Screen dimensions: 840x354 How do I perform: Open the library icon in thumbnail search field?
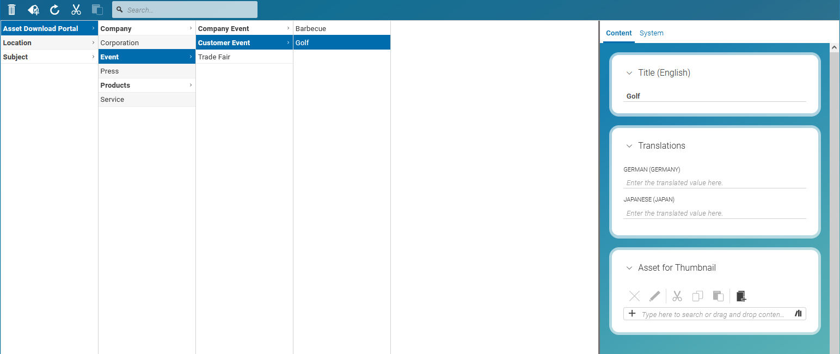coord(798,314)
